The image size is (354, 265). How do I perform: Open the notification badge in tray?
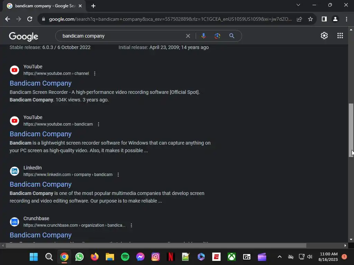coord(344,257)
